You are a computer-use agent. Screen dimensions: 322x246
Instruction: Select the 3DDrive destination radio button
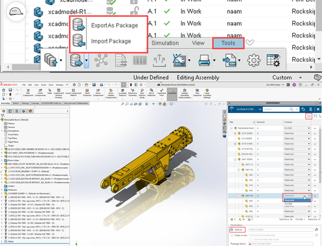point(232,230)
